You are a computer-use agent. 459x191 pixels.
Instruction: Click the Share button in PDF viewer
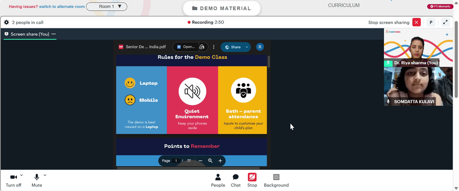(x=233, y=47)
